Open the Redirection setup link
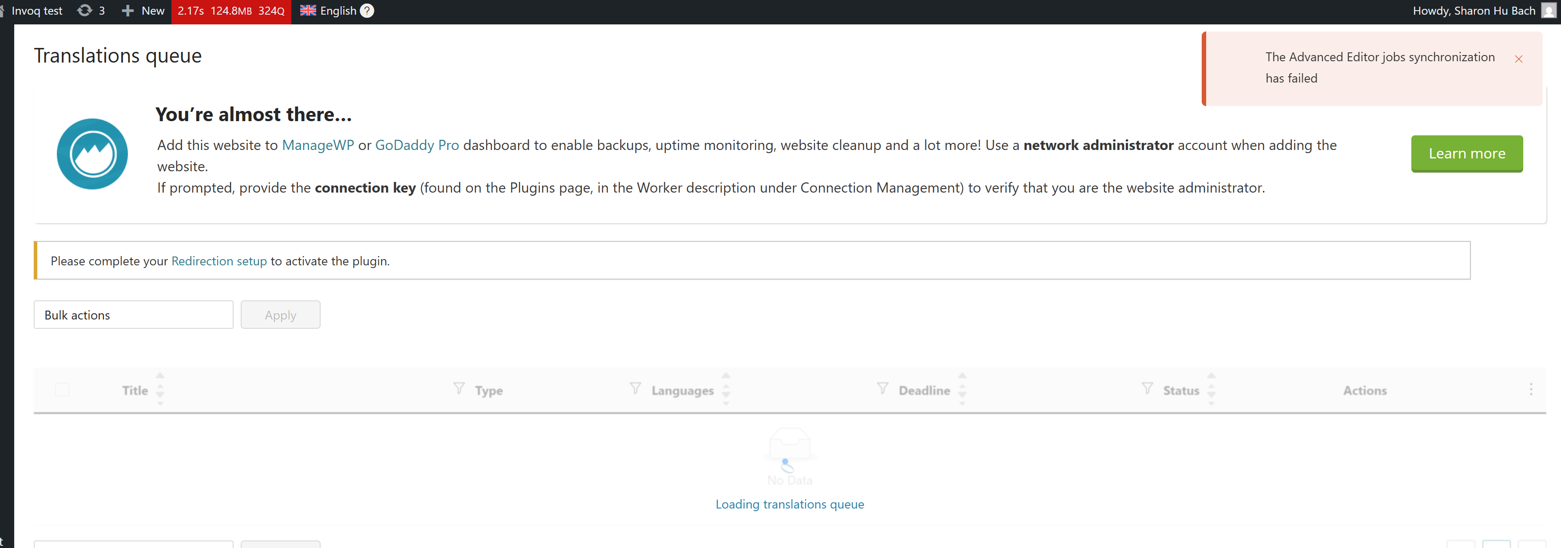Image resolution: width=1561 pixels, height=548 pixels. tap(219, 261)
